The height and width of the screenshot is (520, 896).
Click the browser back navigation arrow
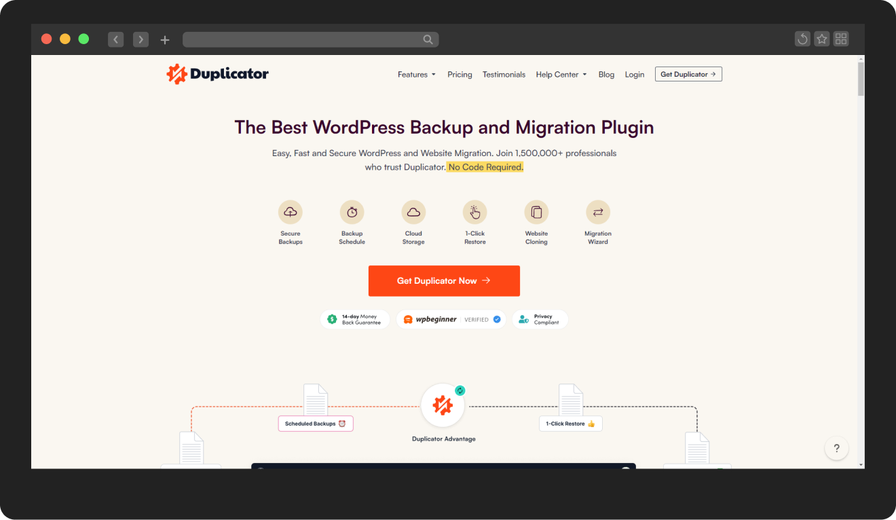click(x=115, y=39)
